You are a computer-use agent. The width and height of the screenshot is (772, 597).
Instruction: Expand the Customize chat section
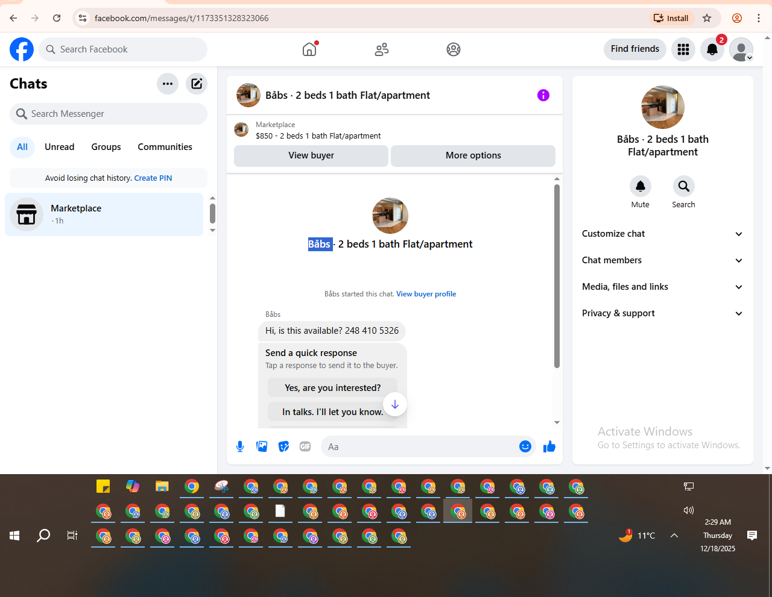663,234
